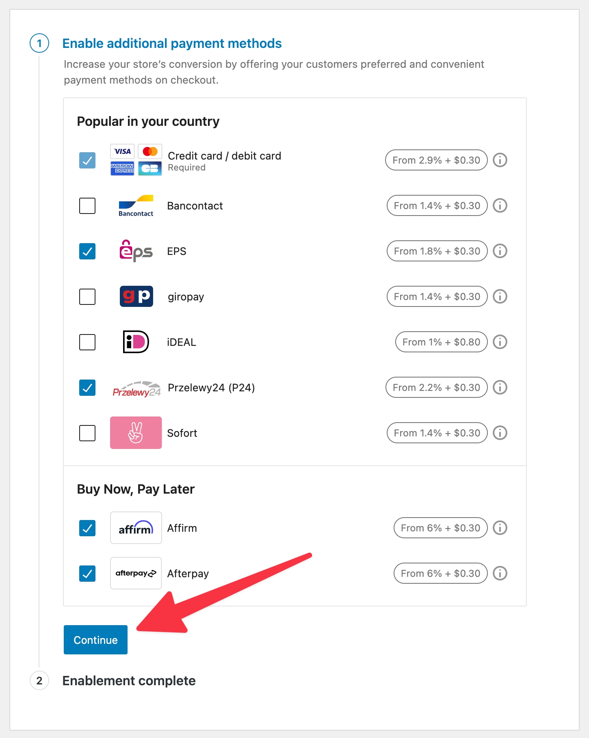Image resolution: width=589 pixels, height=738 pixels.
Task: Click the Affirm logo tile
Action: point(136,528)
